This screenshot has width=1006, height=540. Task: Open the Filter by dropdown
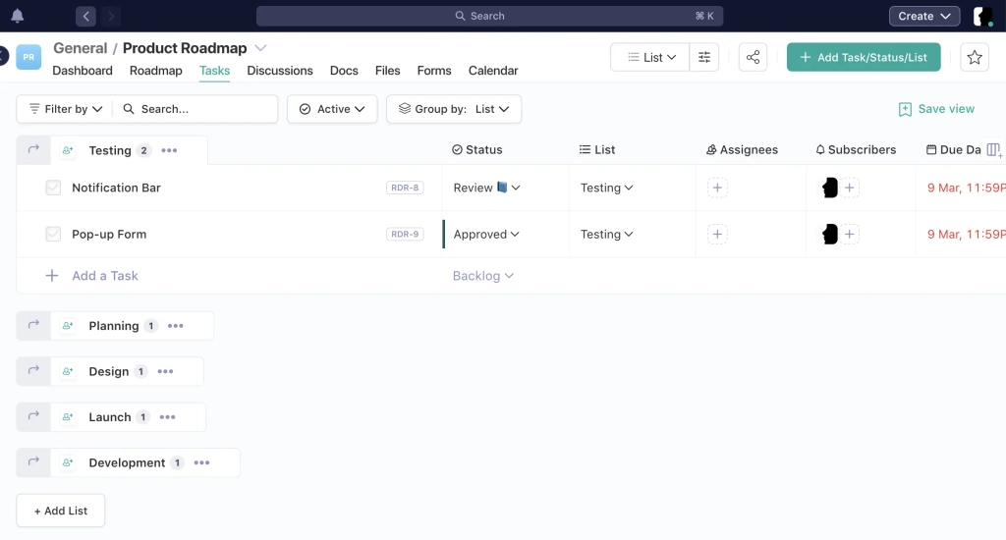pyautogui.click(x=66, y=109)
